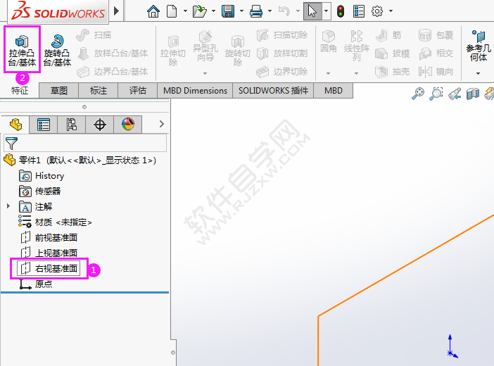The image size is (494, 366).
Task: Open the Reference Geometry dropdown arrow
Action: pos(478,73)
